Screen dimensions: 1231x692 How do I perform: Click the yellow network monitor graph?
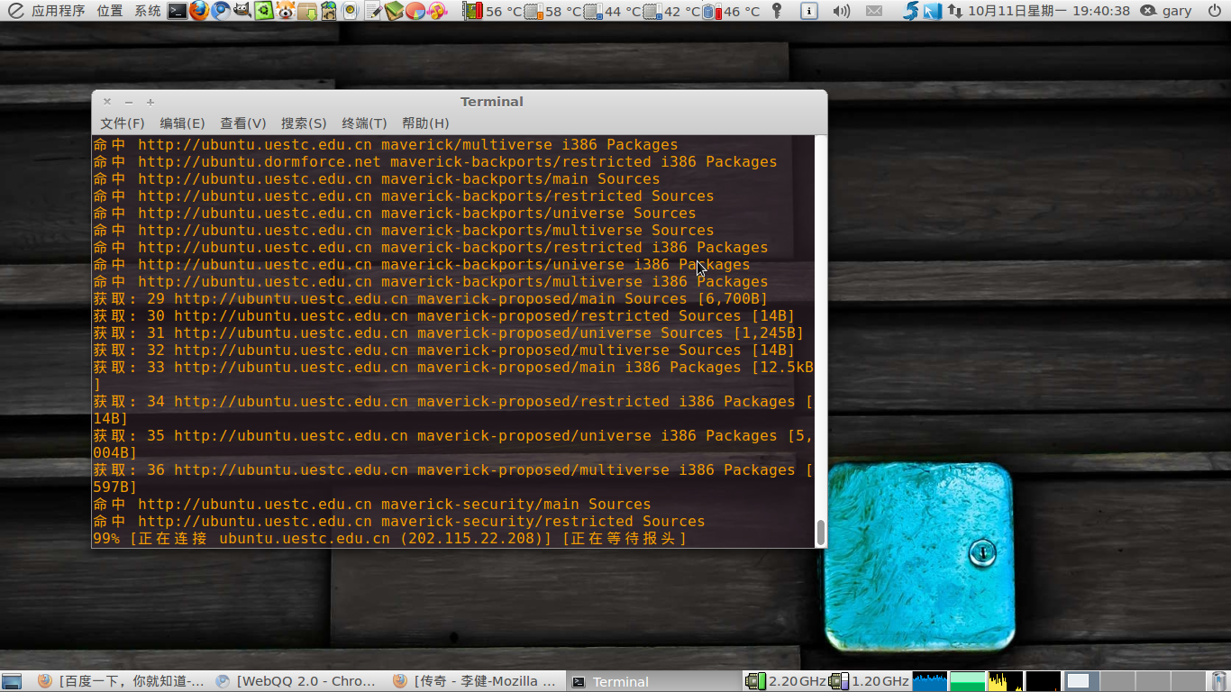tap(1006, 681)
